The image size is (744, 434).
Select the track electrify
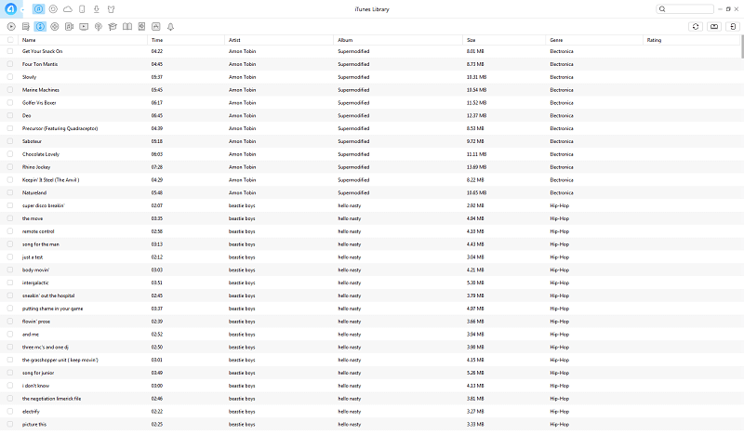pos(31,412)
